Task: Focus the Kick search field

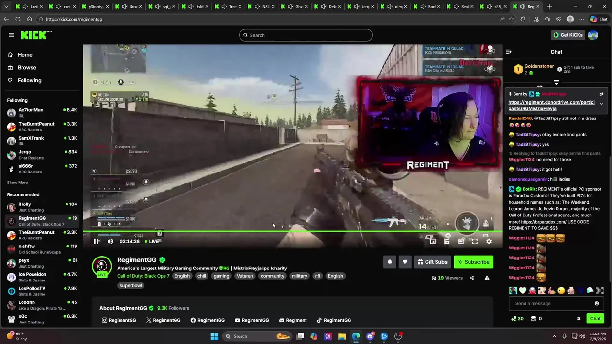Action: tap(306, 35)
